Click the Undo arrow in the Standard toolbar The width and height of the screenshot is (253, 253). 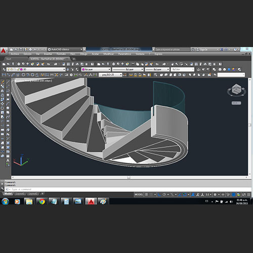(49, 64)
